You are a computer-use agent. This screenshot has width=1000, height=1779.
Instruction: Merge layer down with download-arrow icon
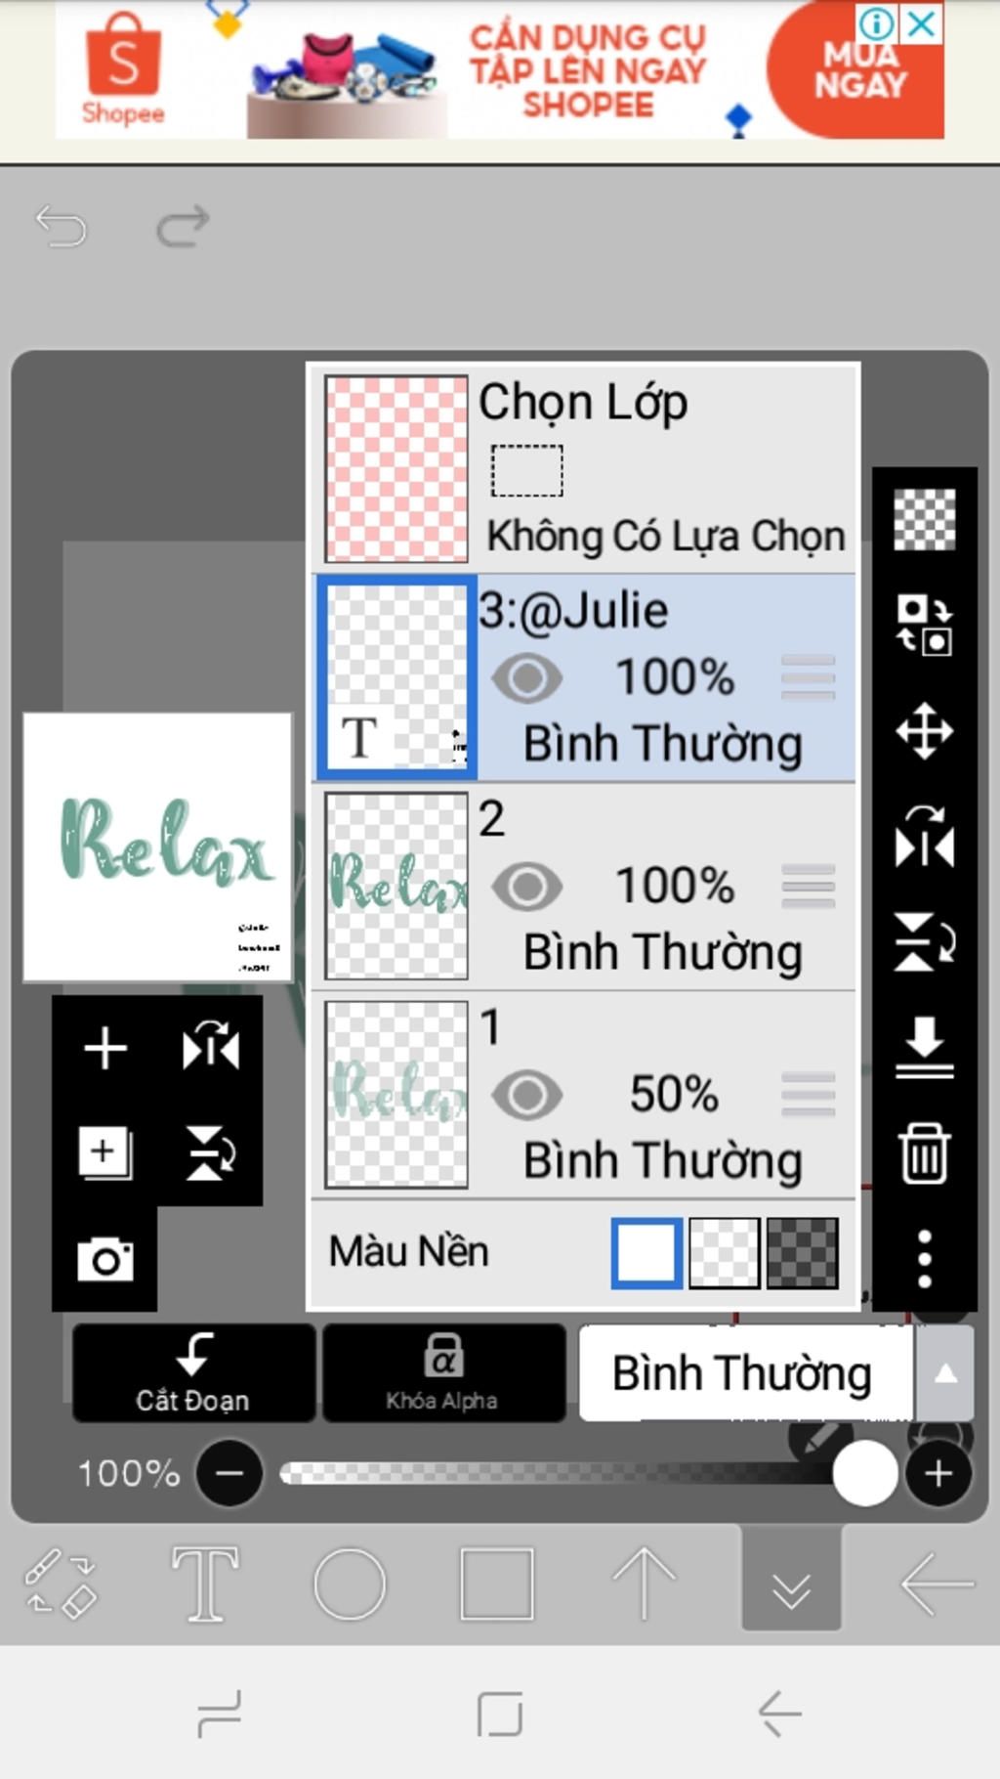(924, 1048)
